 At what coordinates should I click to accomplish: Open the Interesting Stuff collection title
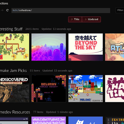coord(11,29)
